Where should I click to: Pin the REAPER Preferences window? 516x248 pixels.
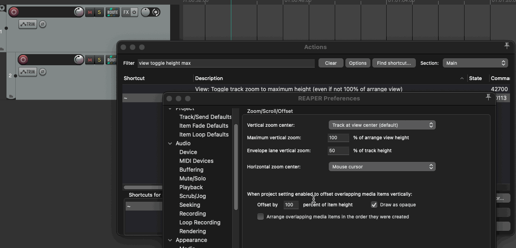point(488,97)
